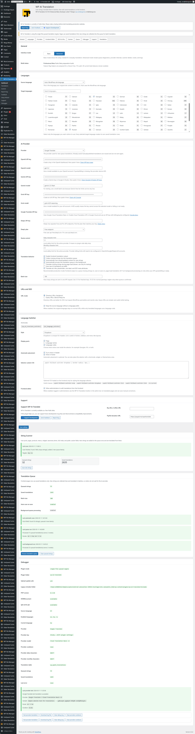Click the WP AI Translation plugin logo
This screenshot has width=195, height=734.
[x=26, y=13]
